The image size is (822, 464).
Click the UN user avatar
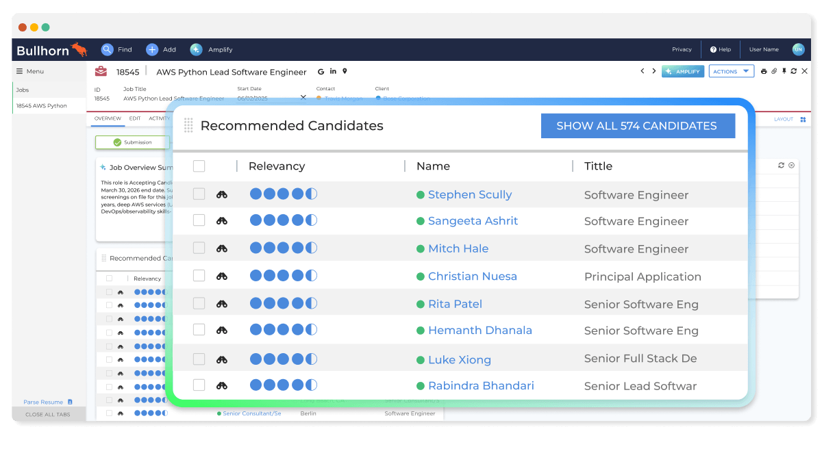pyautogui.click(x=798, y=49)
